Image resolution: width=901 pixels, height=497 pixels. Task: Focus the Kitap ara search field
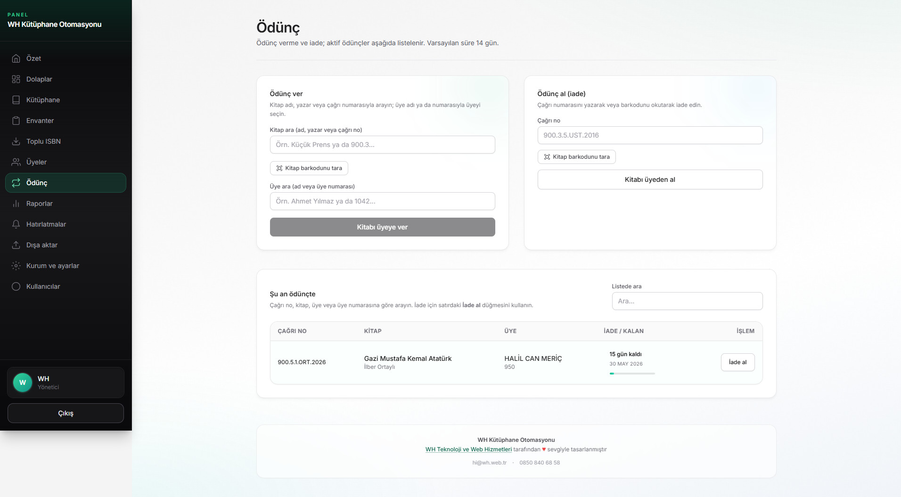pos(382,145)
